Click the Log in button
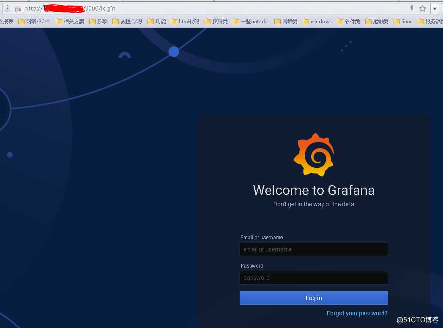This screenshot has width=443, height=328. 314,298
